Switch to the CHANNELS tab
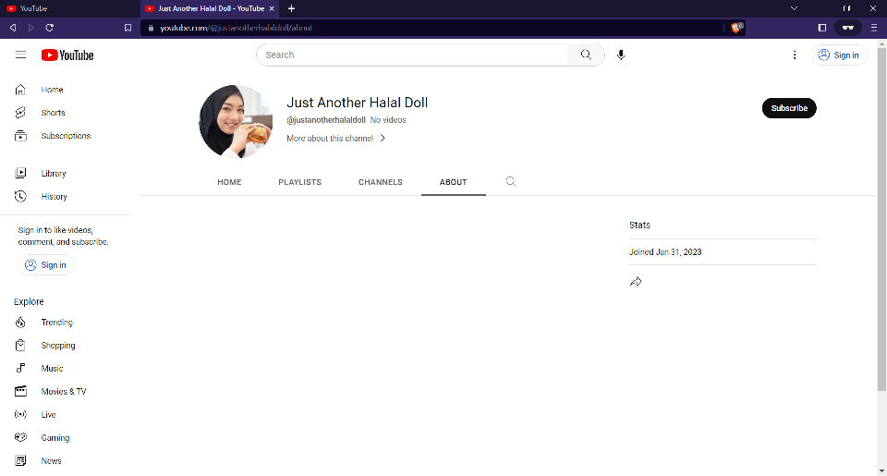887x476 pixels. point(380,182)
